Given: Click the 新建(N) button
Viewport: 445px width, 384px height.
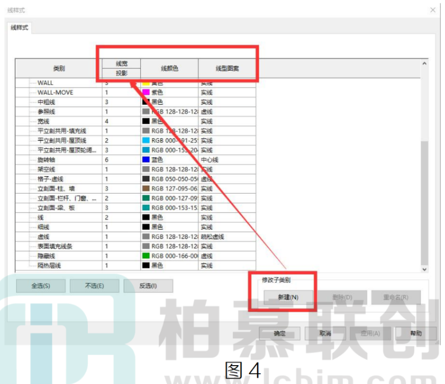Looking at the screenshot, I should pyautogui.click(x=288, y=297).
